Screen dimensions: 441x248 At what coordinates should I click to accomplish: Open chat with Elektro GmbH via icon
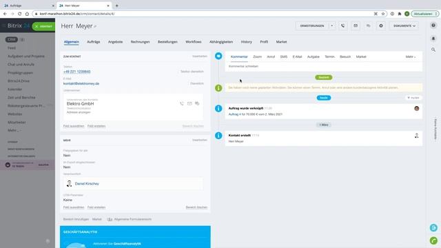[197, 103]
